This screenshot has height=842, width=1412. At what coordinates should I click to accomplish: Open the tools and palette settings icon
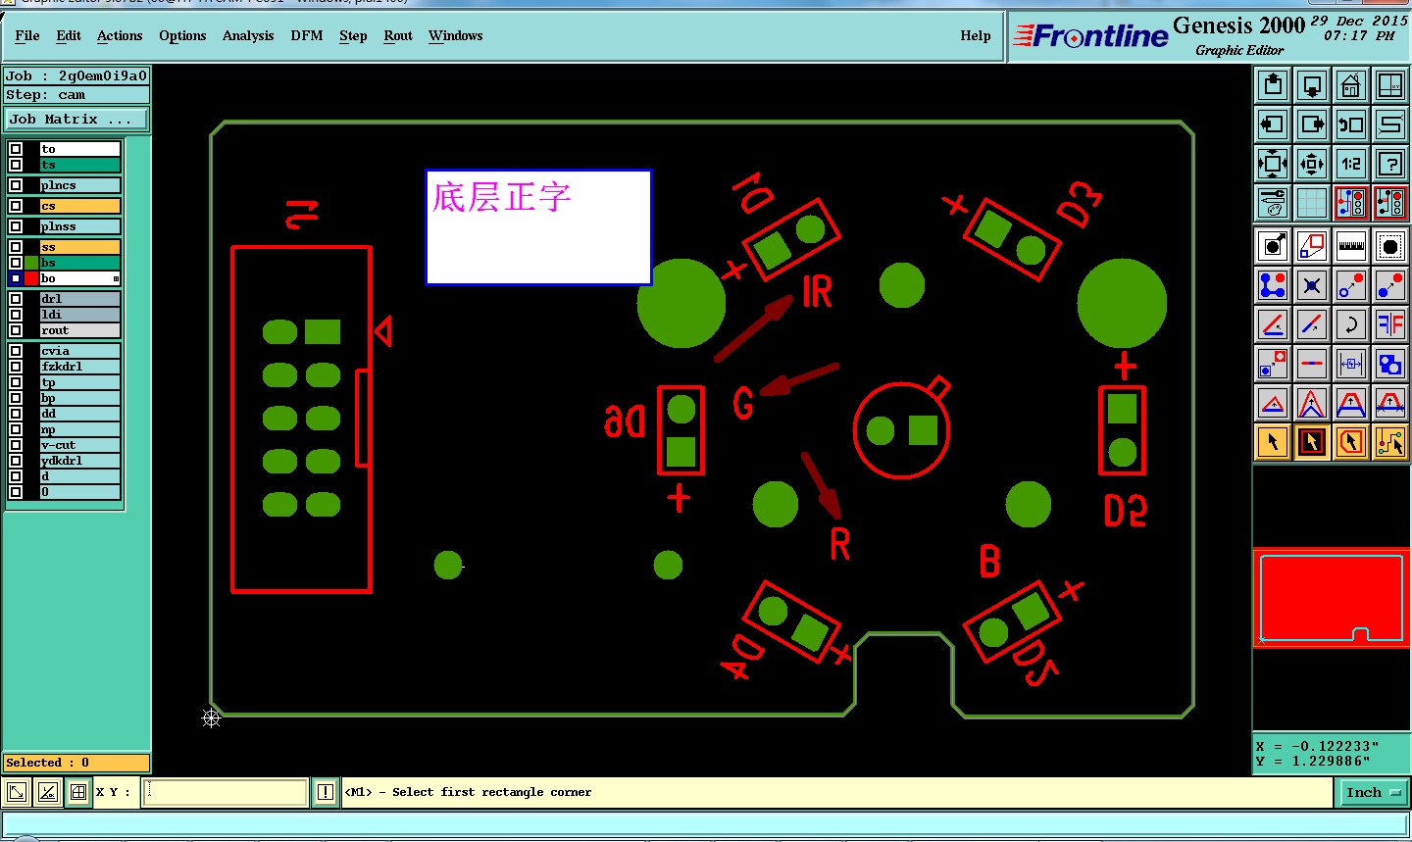coord(1273,203)
